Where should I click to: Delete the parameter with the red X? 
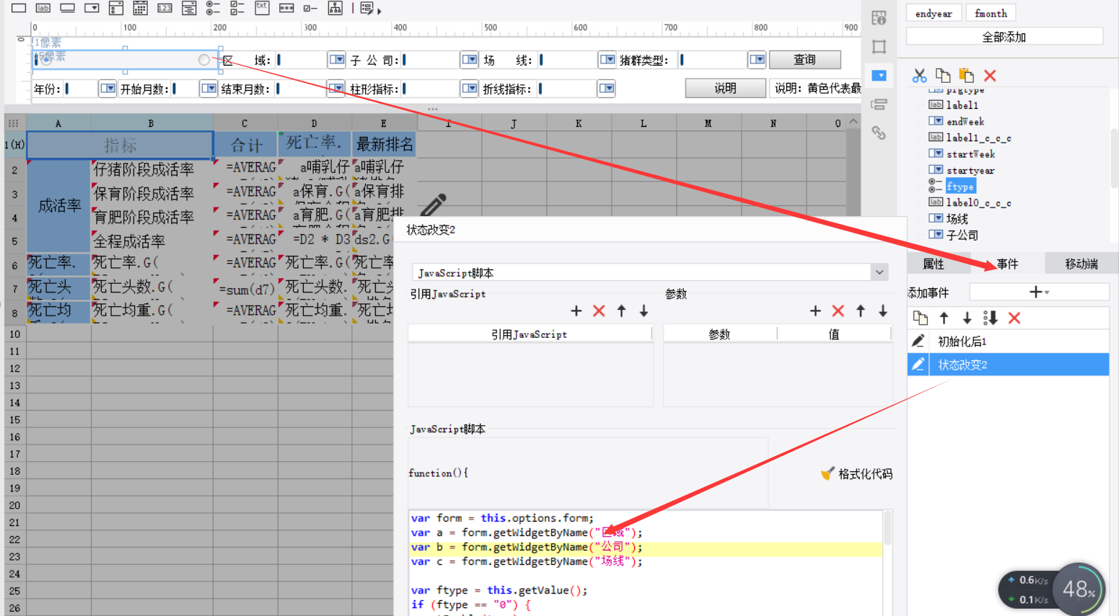click(838, 311)
